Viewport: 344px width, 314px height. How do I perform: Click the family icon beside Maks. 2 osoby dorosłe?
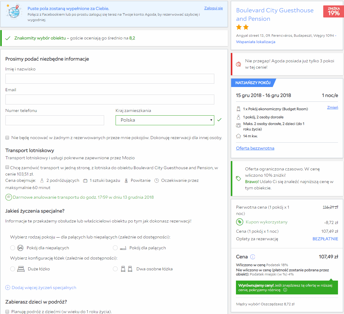(x=238, y=125)
